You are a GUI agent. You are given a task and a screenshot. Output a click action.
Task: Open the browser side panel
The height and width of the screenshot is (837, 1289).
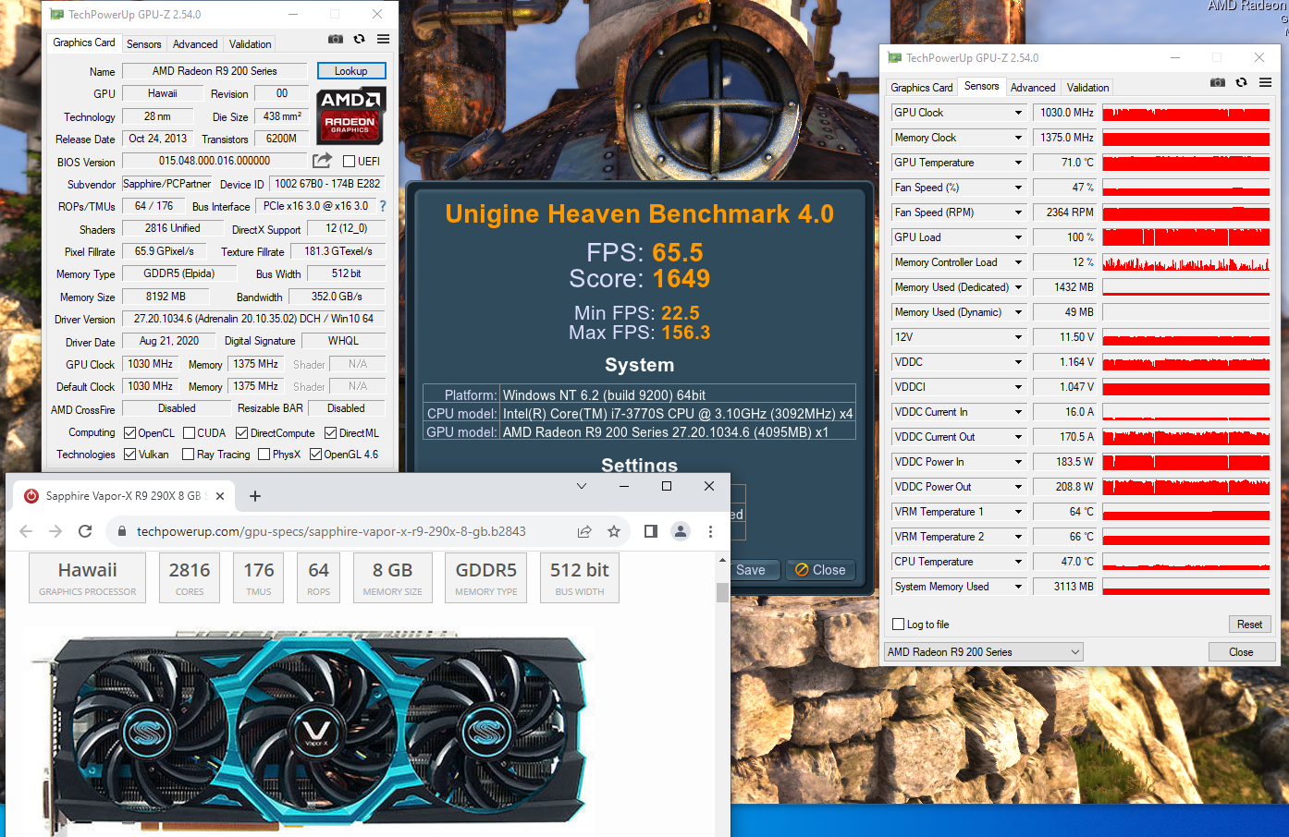651,531
